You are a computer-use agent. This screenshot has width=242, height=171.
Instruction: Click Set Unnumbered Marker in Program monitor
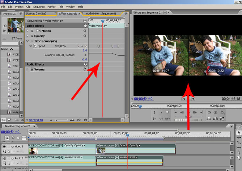click(x=167, y=112)
